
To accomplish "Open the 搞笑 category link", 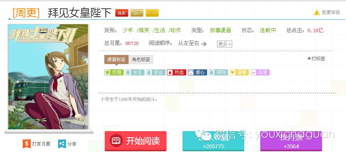I will point(143,30).
